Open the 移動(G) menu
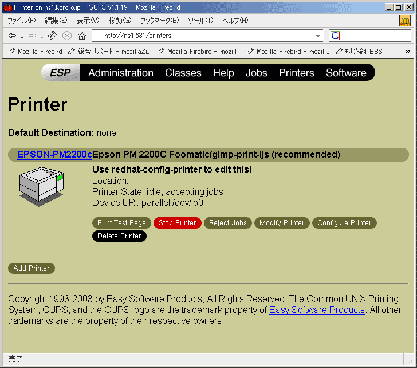The image size is (417, 368). click(120, 21)
